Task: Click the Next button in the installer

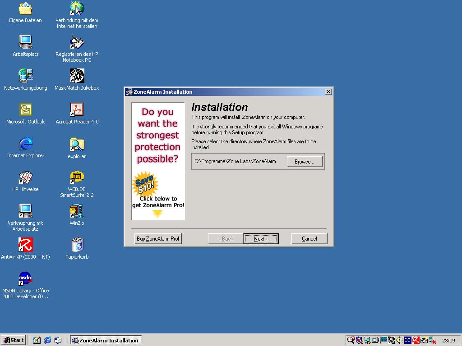Action: coord(261,239)
